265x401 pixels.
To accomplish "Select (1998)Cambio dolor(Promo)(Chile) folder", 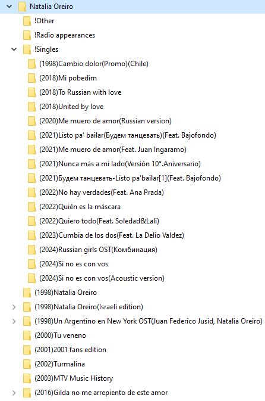I will click(94, 64).
